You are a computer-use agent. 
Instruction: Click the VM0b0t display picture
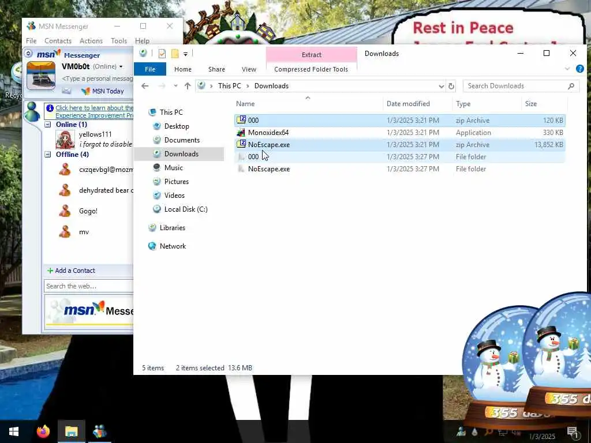41,76
